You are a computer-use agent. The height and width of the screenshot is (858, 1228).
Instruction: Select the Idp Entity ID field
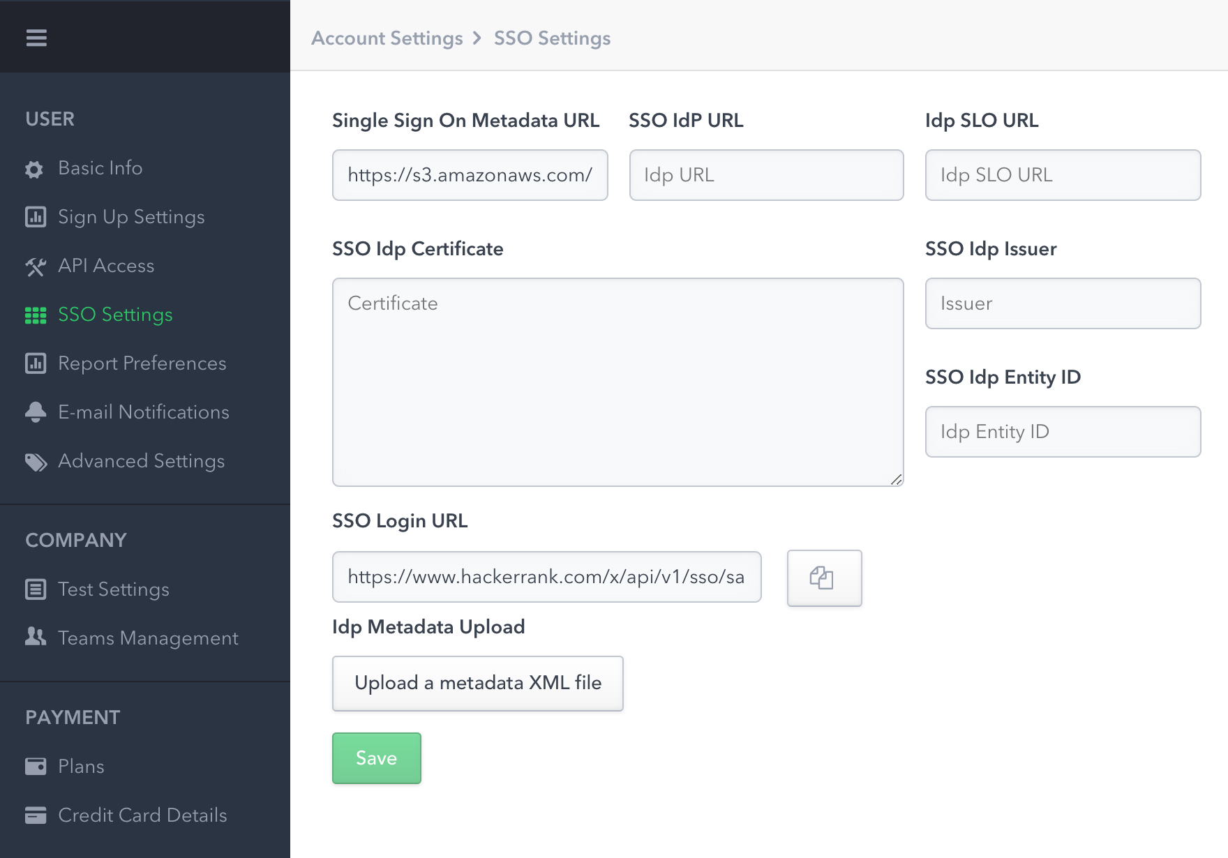click(1062, 432)
